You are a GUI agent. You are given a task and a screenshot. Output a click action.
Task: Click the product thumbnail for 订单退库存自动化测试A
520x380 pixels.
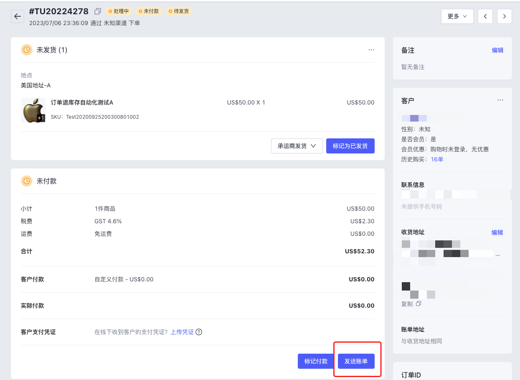pyautogui.click(x=33, y=110)
